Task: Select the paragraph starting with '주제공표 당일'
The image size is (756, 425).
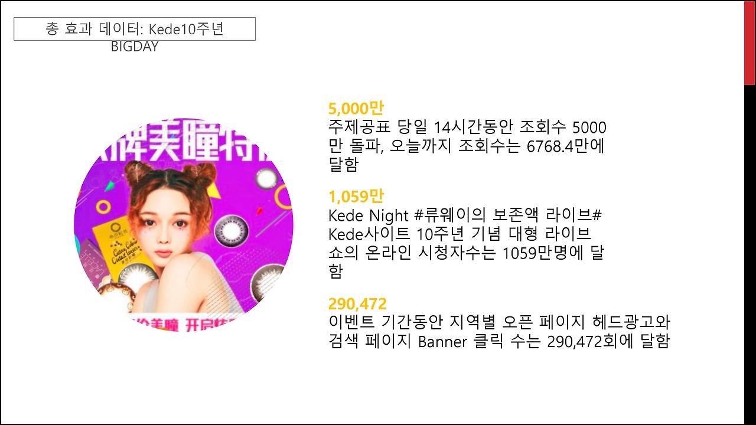Action: [467, 146]
